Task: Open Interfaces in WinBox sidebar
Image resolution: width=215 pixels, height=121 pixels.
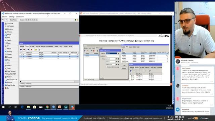Action: pyautogui.click(x=10, y=29)
